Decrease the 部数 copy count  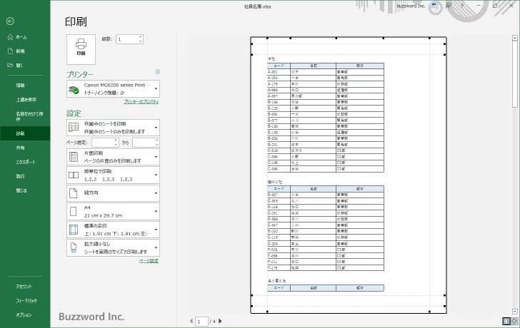coord(141,41)
